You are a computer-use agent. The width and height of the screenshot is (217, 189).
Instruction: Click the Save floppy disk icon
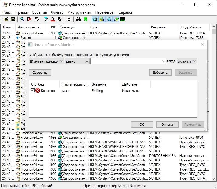tap(13, 19)
